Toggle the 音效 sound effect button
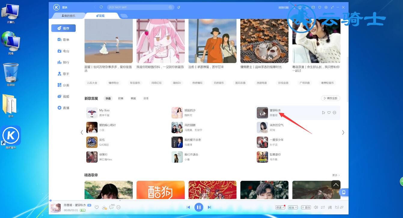The width and height of the screenshot is (403, 218). (x=306, y=207)
